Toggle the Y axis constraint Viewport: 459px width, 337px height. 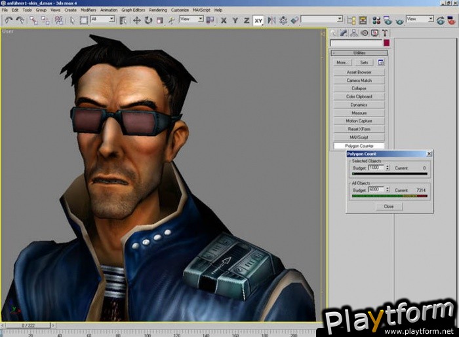tap(235, 20)
